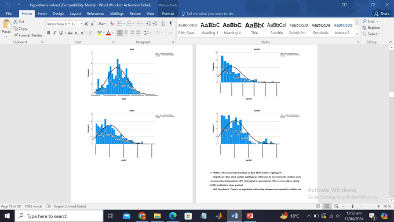Expand the Styles gallery
Screen dimensions: 394x222
tap(357, 34)
